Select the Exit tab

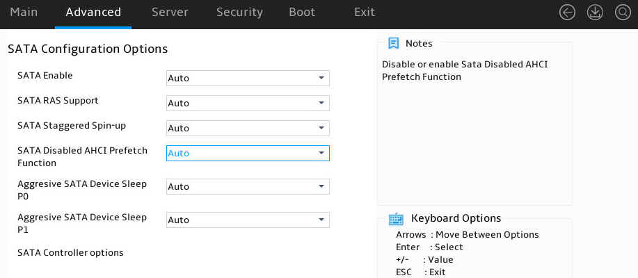[365, 13]
